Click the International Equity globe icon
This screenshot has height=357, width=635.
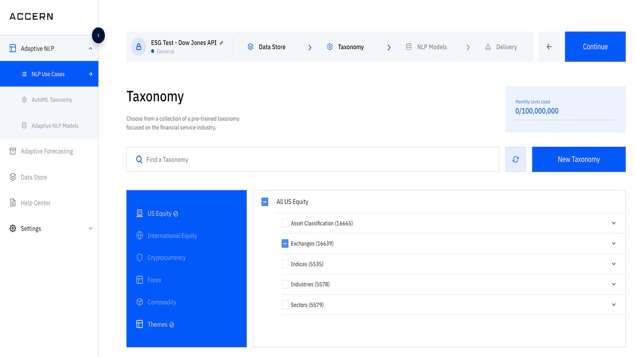139,236
